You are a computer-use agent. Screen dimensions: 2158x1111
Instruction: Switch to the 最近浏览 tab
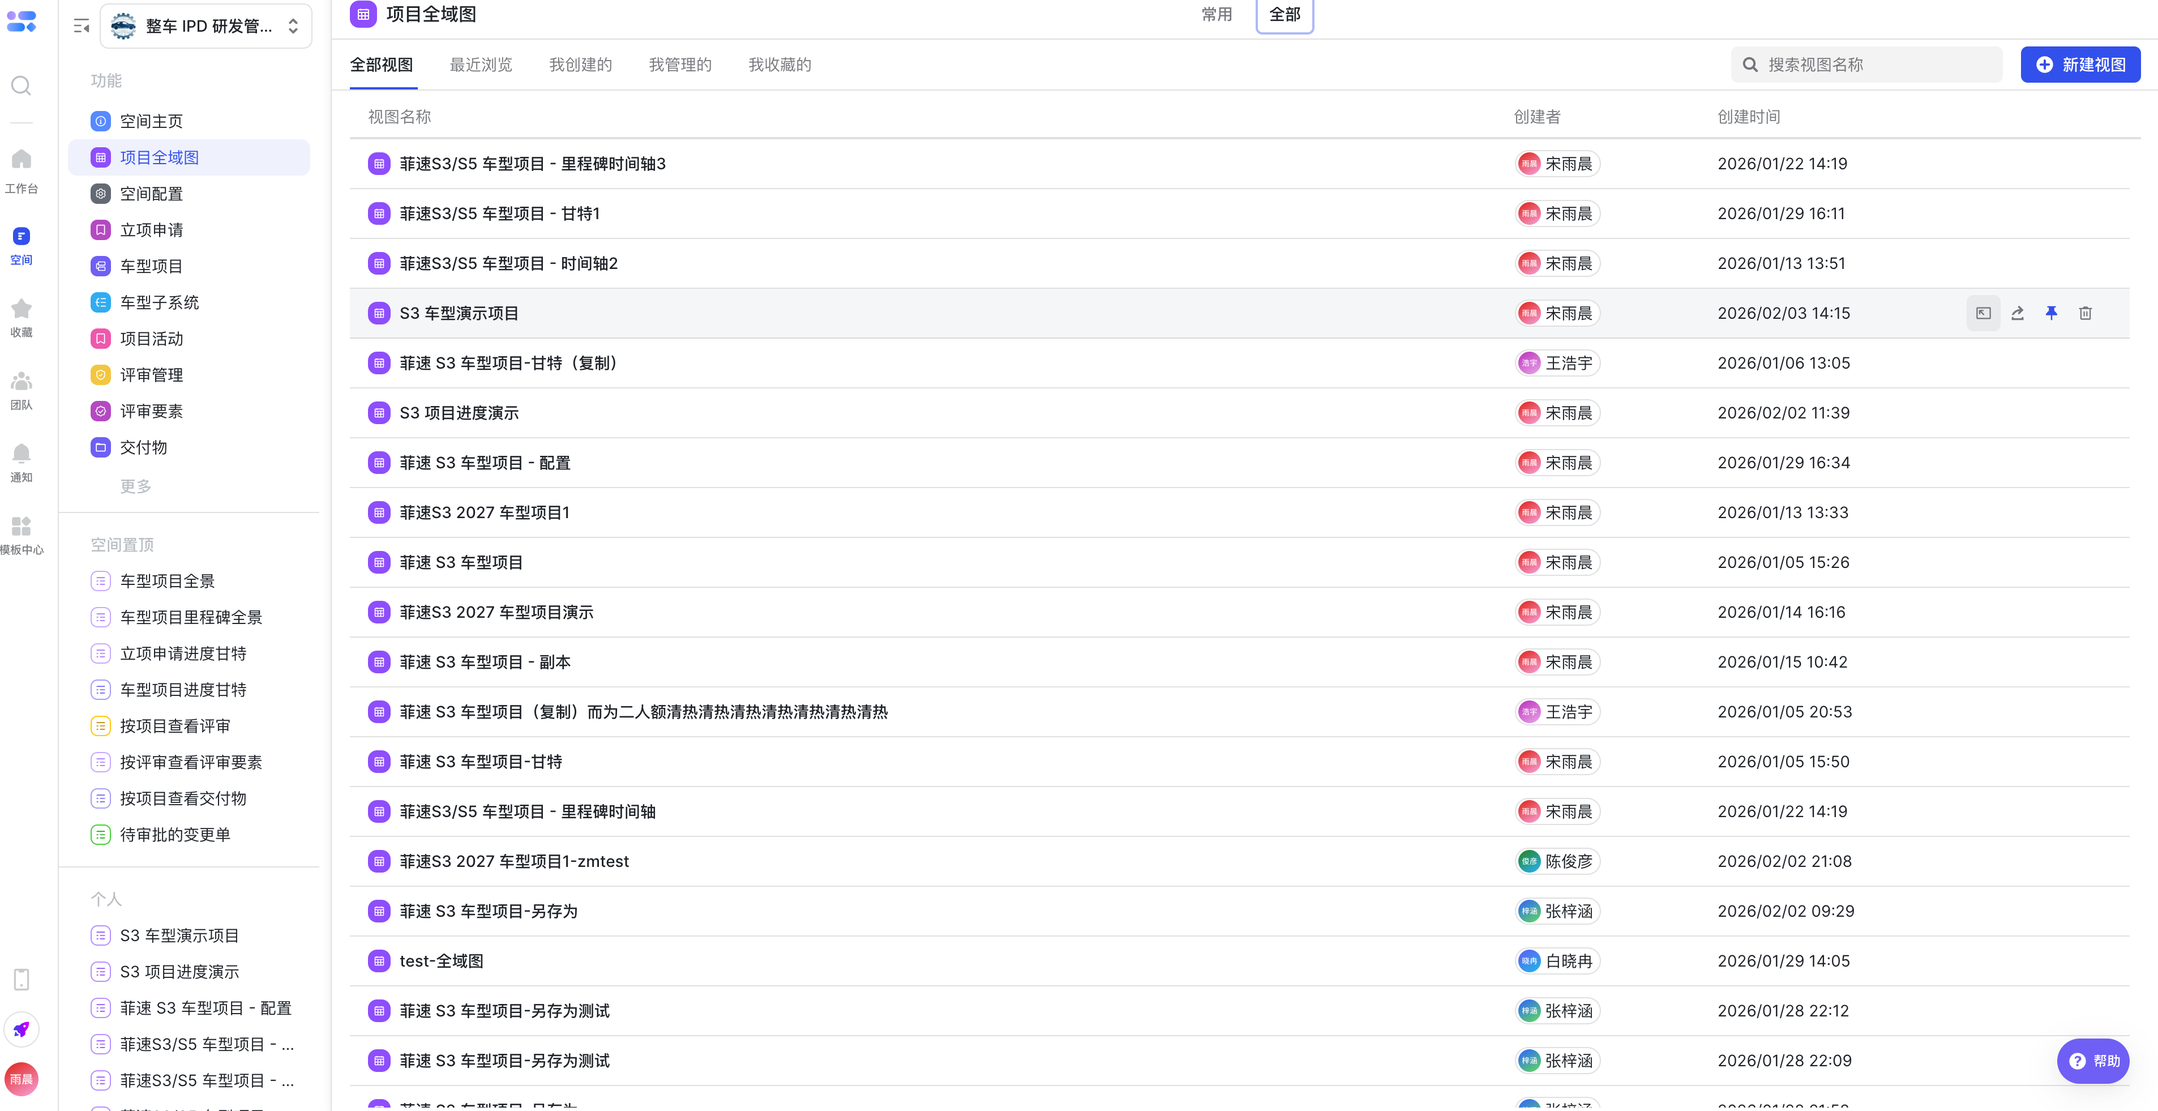481,65
